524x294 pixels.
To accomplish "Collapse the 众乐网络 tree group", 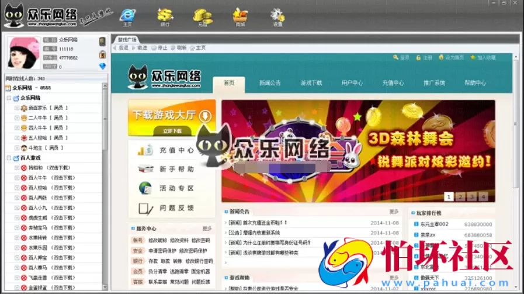I will 9,98.
